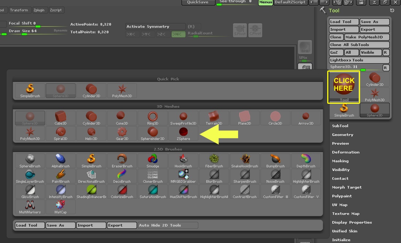
Task: Expand the UV Map section
Action: point(340,205)
